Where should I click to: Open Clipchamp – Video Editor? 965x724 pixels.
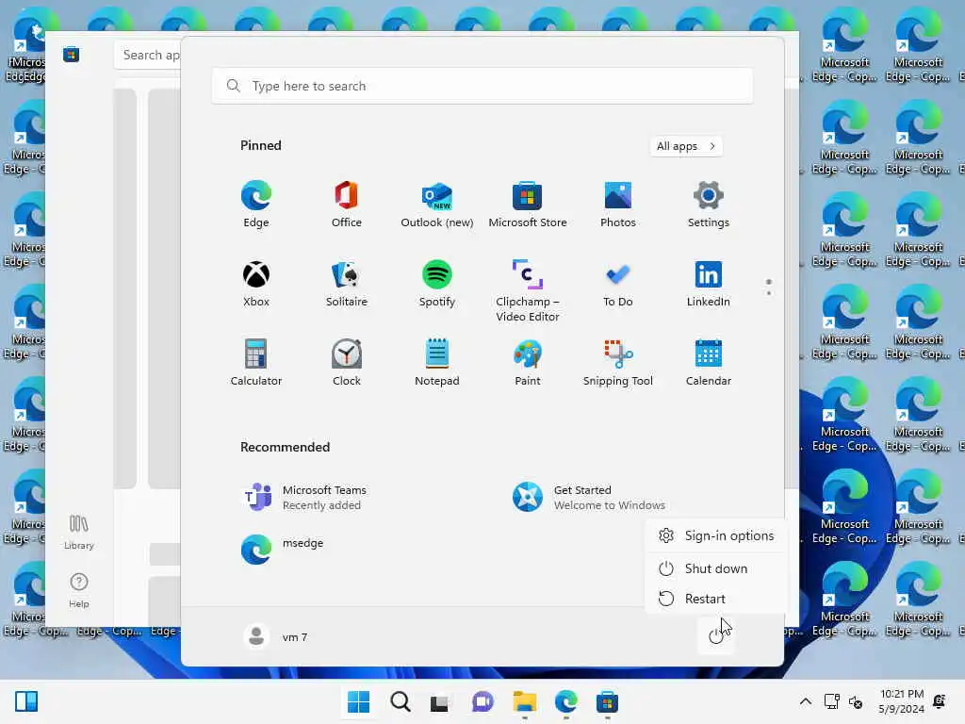528,290
